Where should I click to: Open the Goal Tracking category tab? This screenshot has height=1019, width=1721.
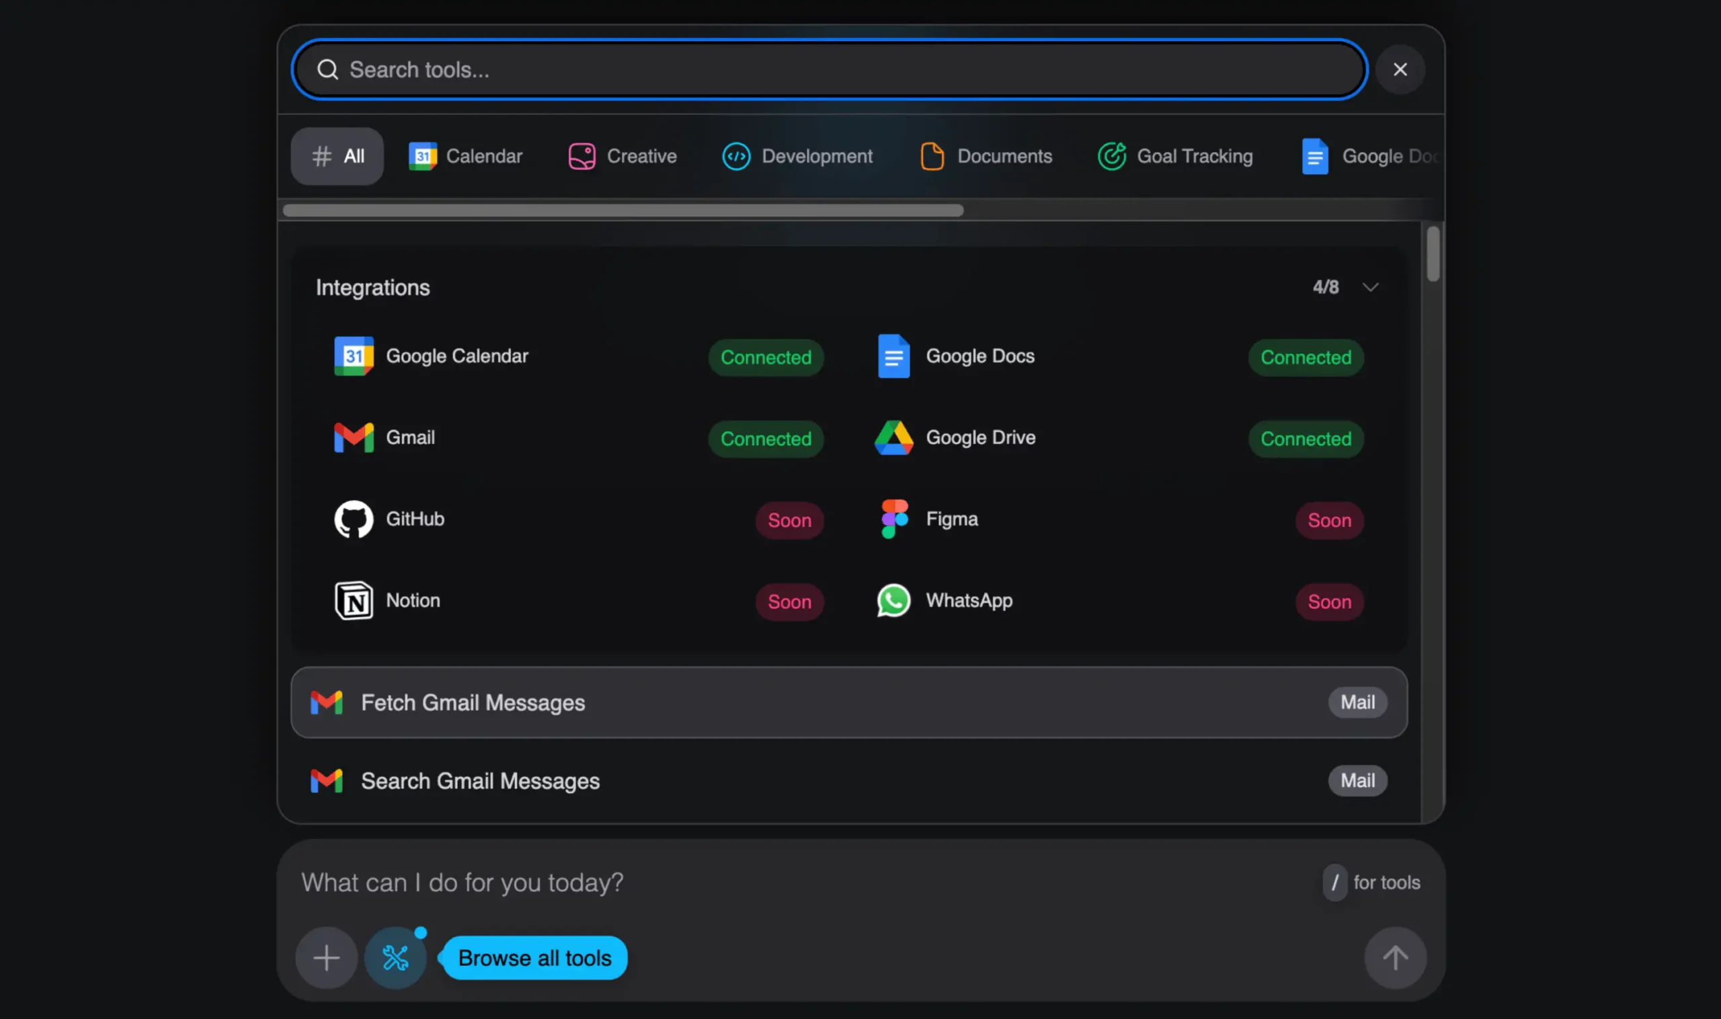point(1175,156)
